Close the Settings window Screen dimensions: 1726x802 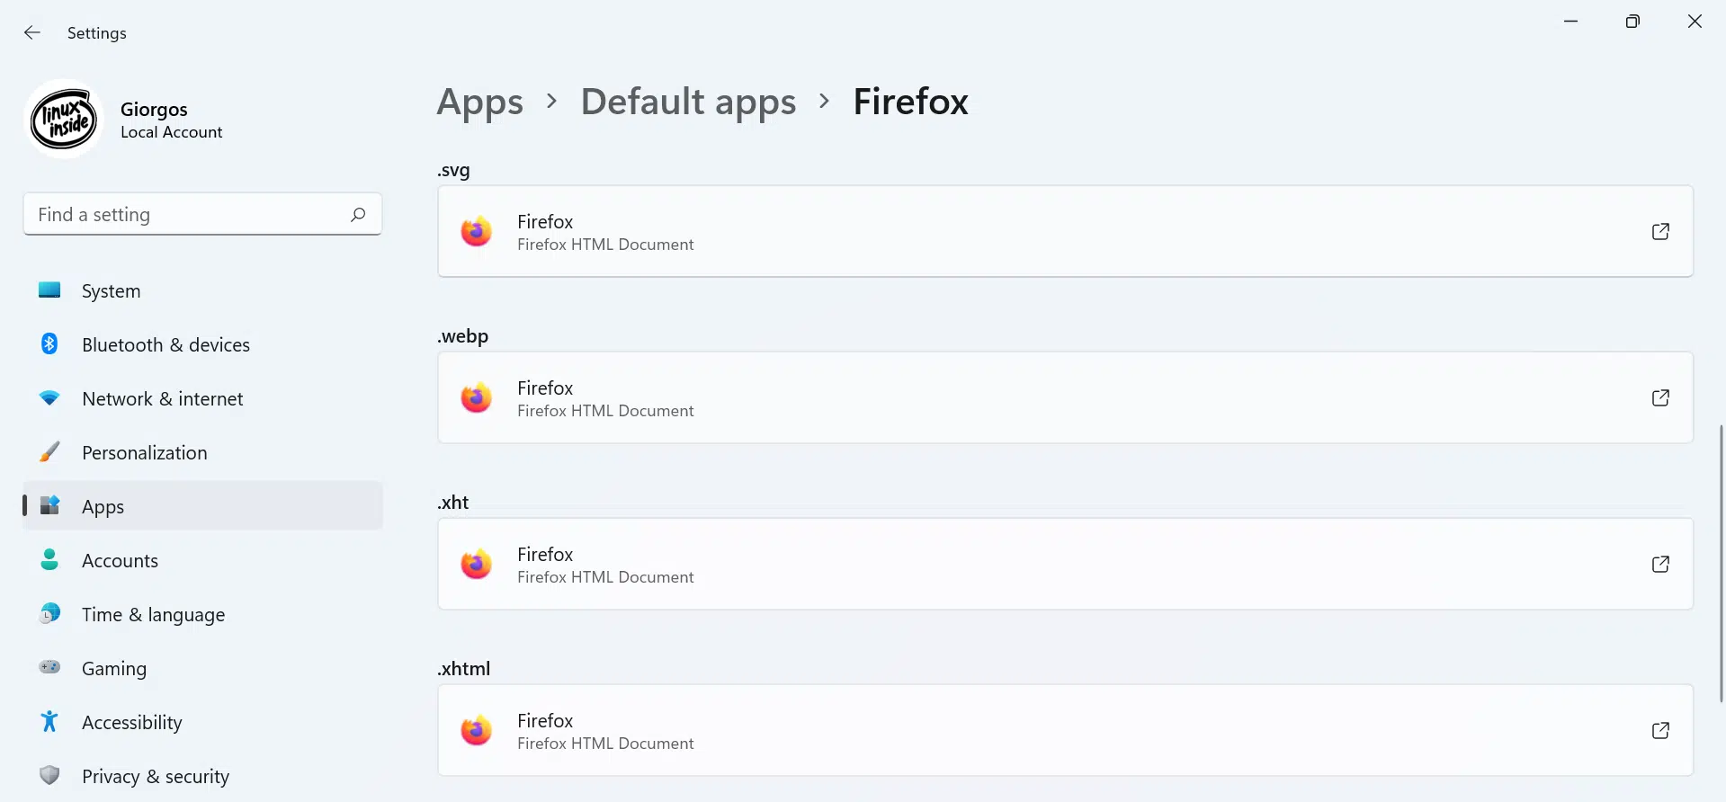point(1695,22)
